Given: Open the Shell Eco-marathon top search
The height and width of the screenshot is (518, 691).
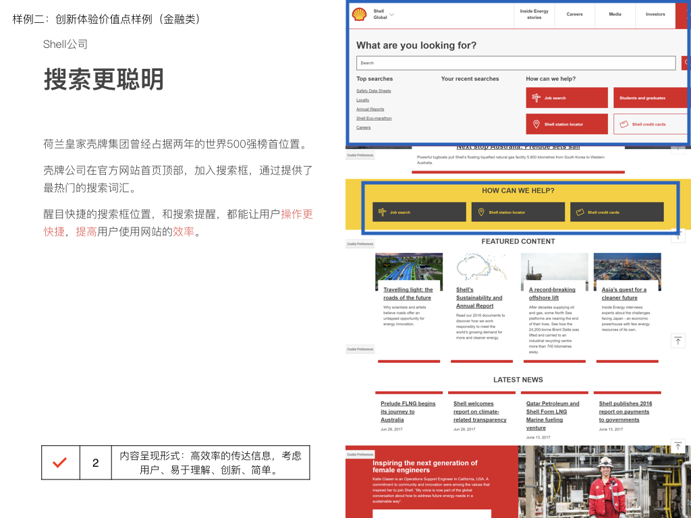Looking at the screenshot, I should click(374, 119).
